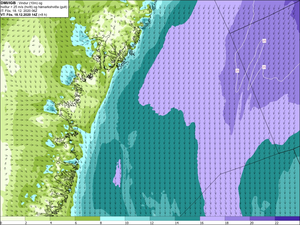Click the "hviður > 25 m/s (hvítt)" line

16,7
